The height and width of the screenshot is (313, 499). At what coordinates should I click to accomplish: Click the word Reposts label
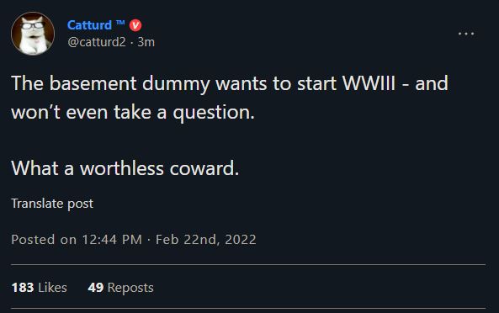click(130, 288)
